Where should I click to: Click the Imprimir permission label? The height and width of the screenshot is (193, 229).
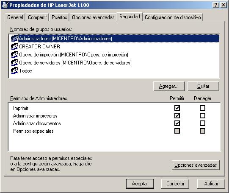pos(20,108)
